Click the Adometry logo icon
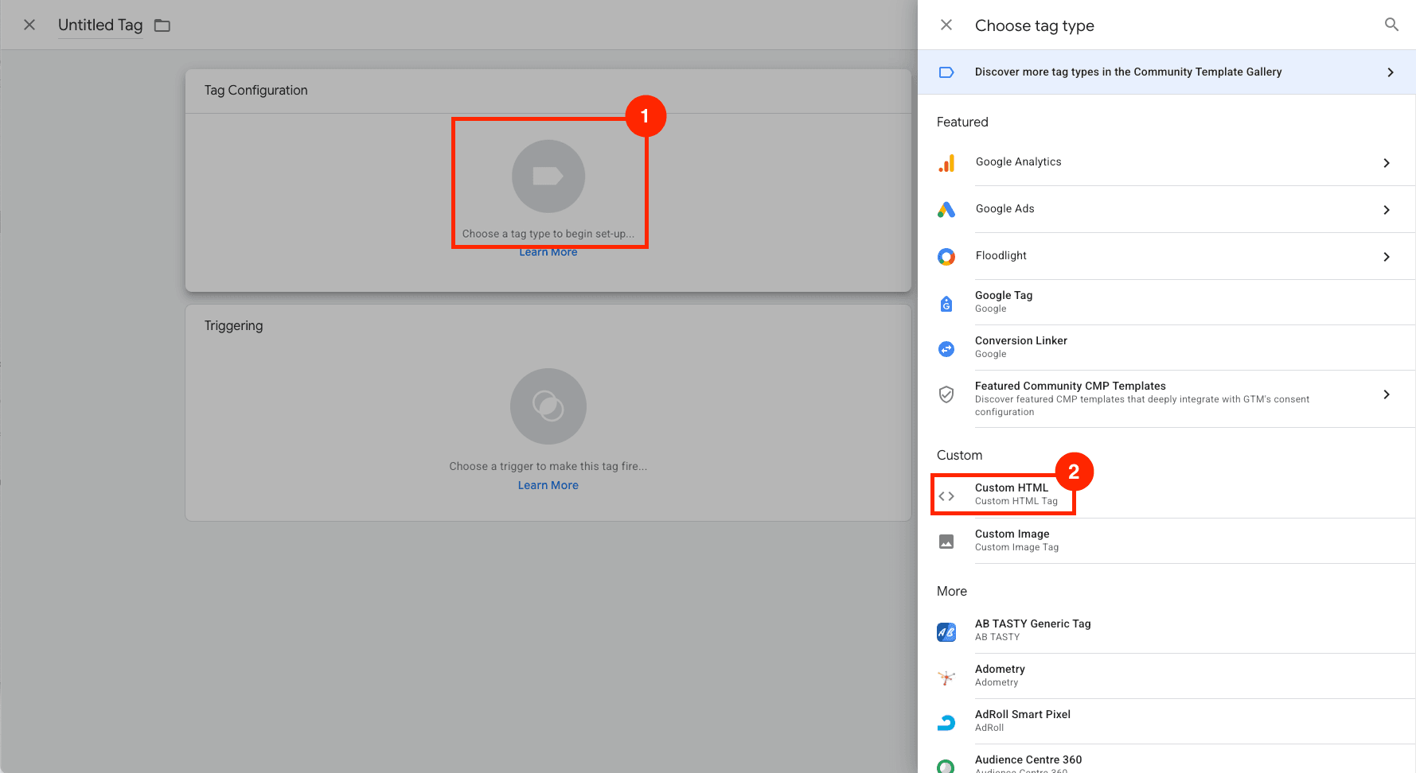This screenshot has height=773, width=1416. (x=946, y=678)
